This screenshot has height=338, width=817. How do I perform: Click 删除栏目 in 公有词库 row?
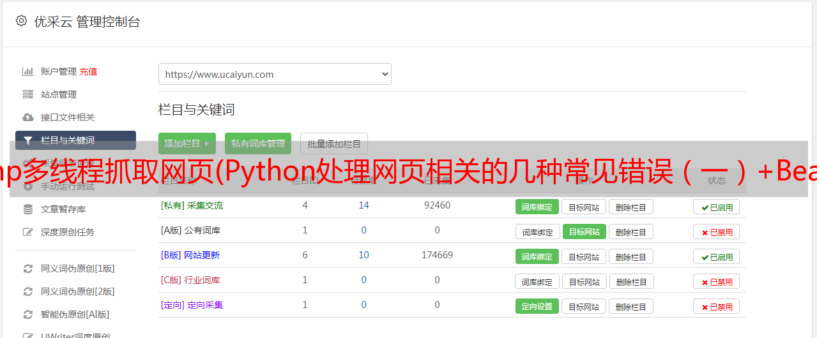631,231
